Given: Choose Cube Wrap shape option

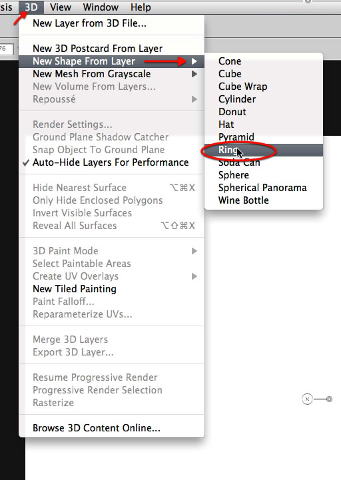Looking at the screenshot, I should click(x=264, y=87).
